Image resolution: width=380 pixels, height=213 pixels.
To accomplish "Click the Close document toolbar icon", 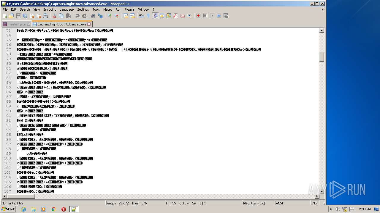I will click(32, 16).
